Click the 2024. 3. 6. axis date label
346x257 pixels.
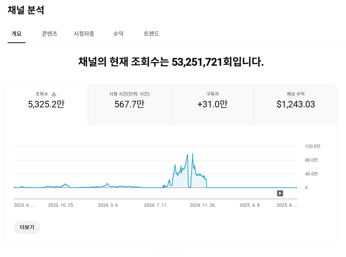click(108, 205)
